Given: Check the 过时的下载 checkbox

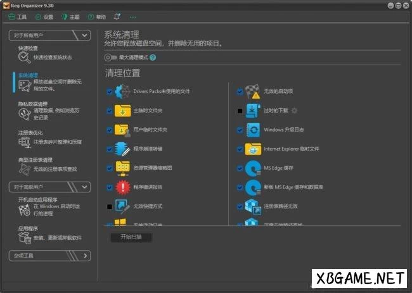Looking at the screenshot, I should 240,111.
